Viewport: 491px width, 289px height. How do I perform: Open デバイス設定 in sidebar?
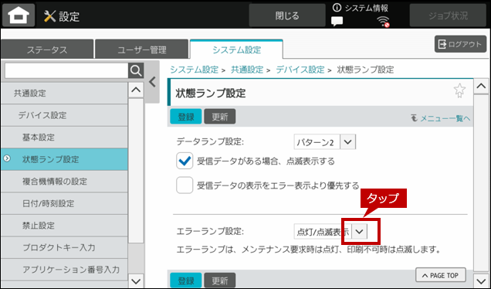64,115
